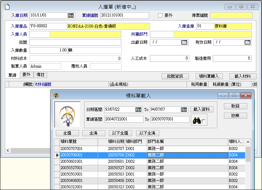262x190 pixels.
Task: Toggle the 委外 checkbox
Action: pyautogui.click(x=160, y=15)
